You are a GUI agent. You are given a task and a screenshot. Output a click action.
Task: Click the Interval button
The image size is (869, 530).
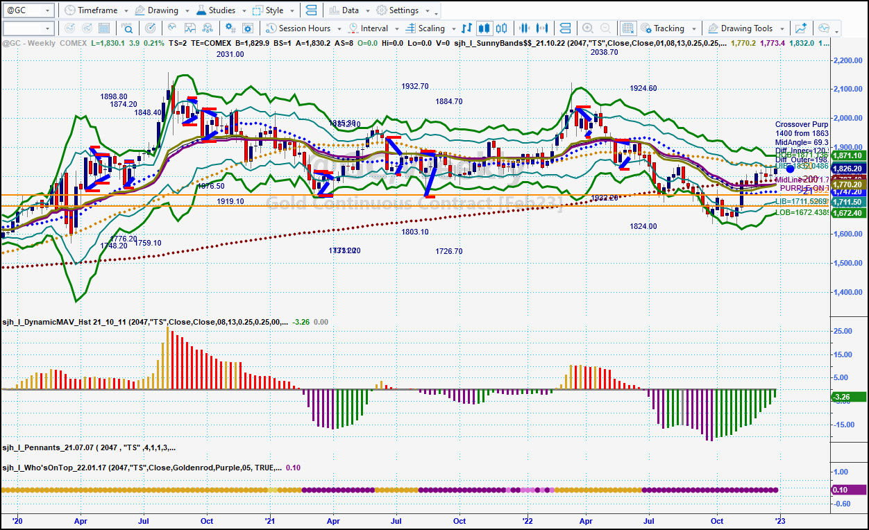(369, 28)
